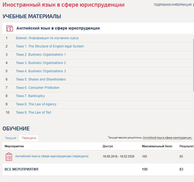Open Тема 8 The Law of Agency
Screen dimensions: 194x182
click(36, 104)
